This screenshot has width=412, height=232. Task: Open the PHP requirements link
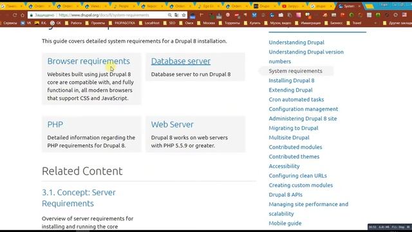(x=55, y=124)
